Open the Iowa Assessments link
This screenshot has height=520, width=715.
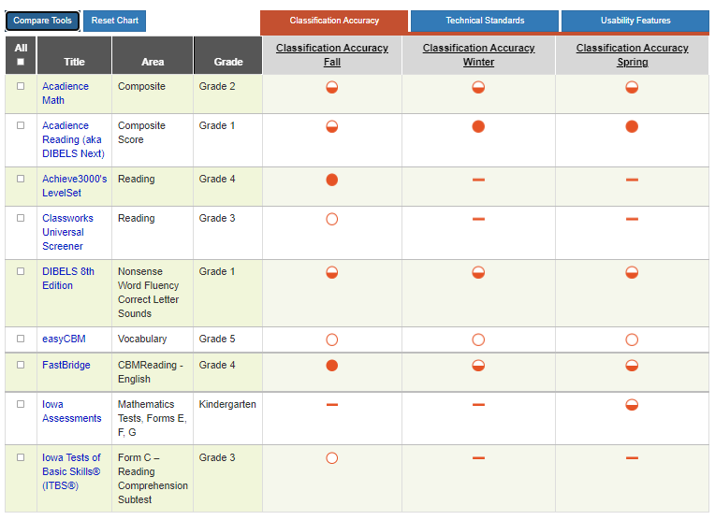71,412
